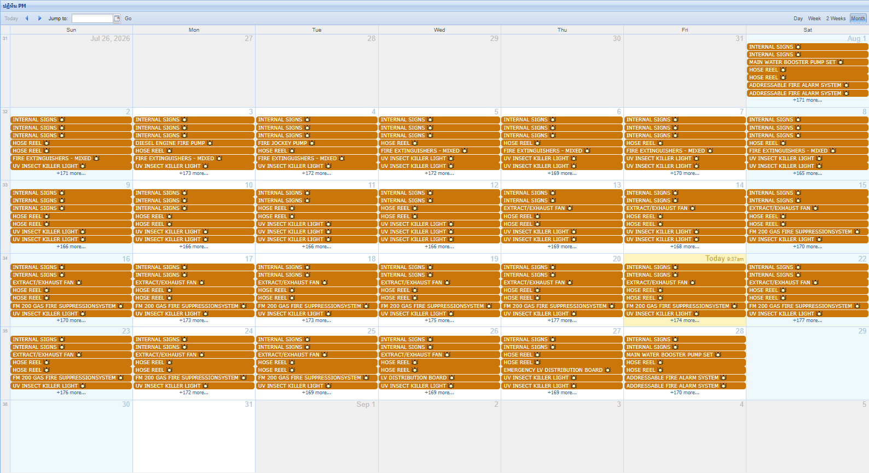Click the icon beside Aug 25 EXTRACT/EXHAUST FAN

(325, 355)
